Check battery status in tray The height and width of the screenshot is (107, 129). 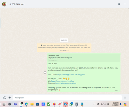[108, 104]
